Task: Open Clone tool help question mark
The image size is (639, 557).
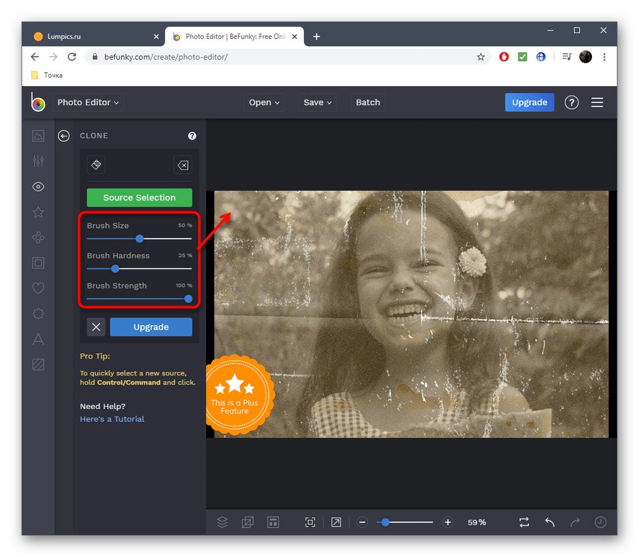Action: pos(192,136)
